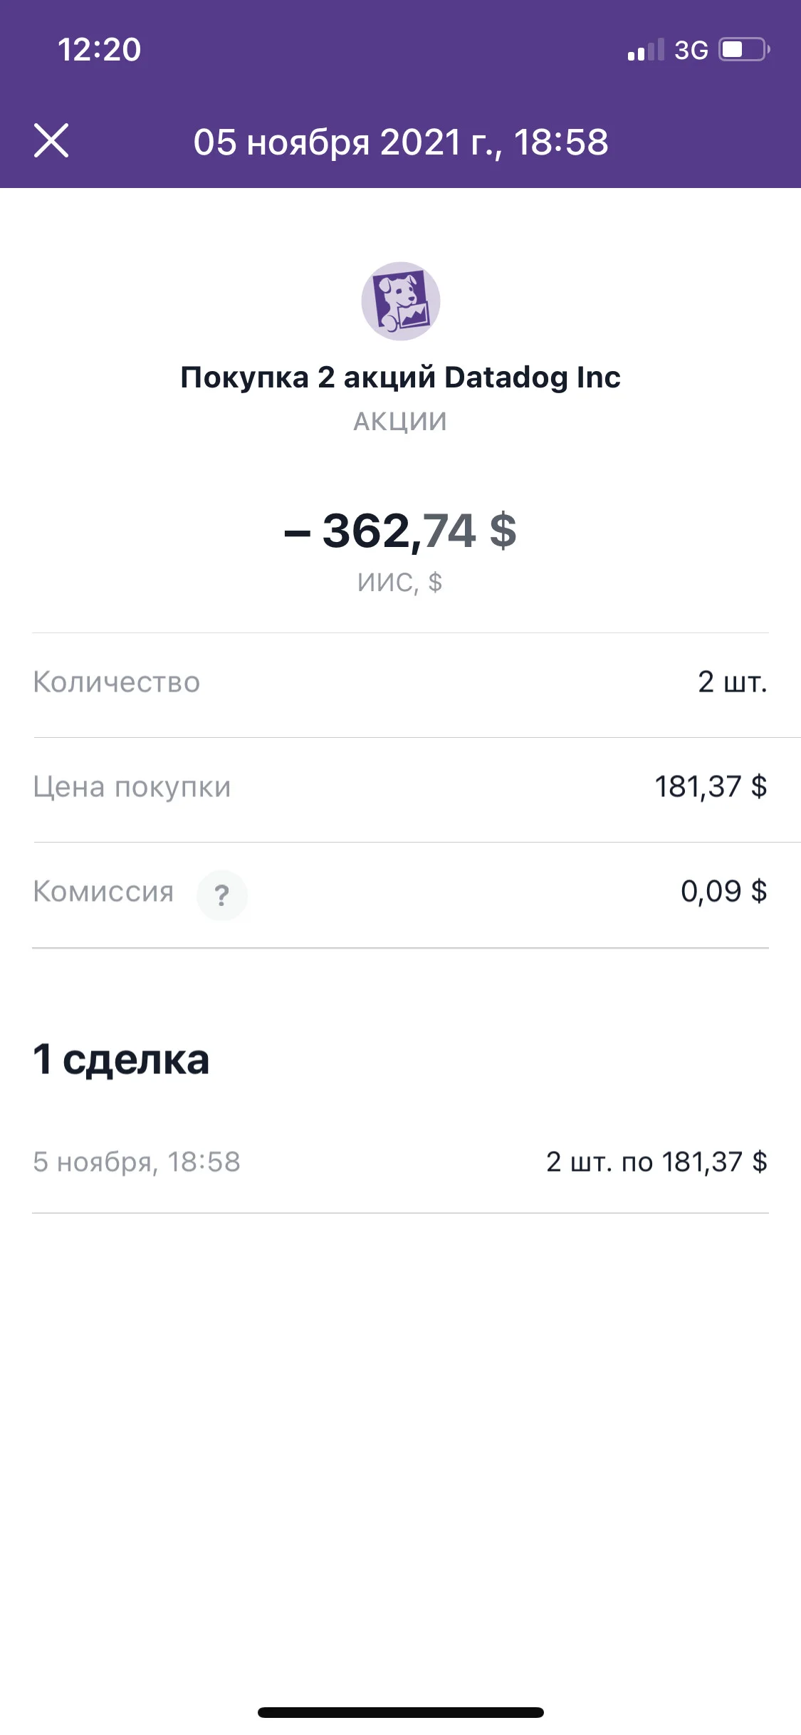Tap the 2 шт. quantity value
801x1735 pixels.
click(x=733, y=682)
